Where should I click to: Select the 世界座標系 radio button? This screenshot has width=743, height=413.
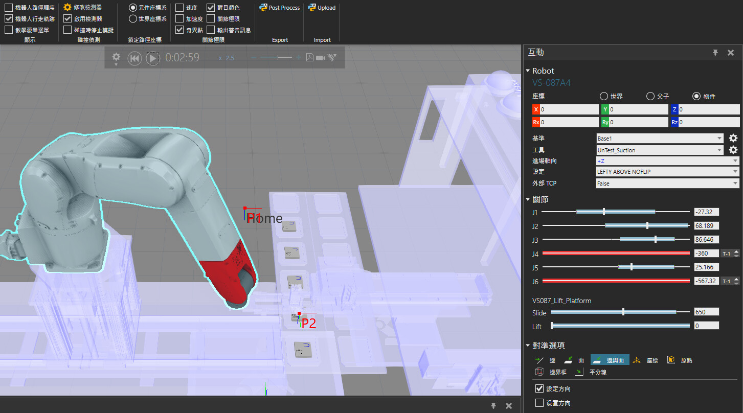point(133,19)
